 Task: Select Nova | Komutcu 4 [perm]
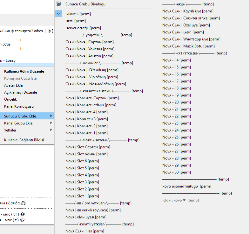point(86,112)
